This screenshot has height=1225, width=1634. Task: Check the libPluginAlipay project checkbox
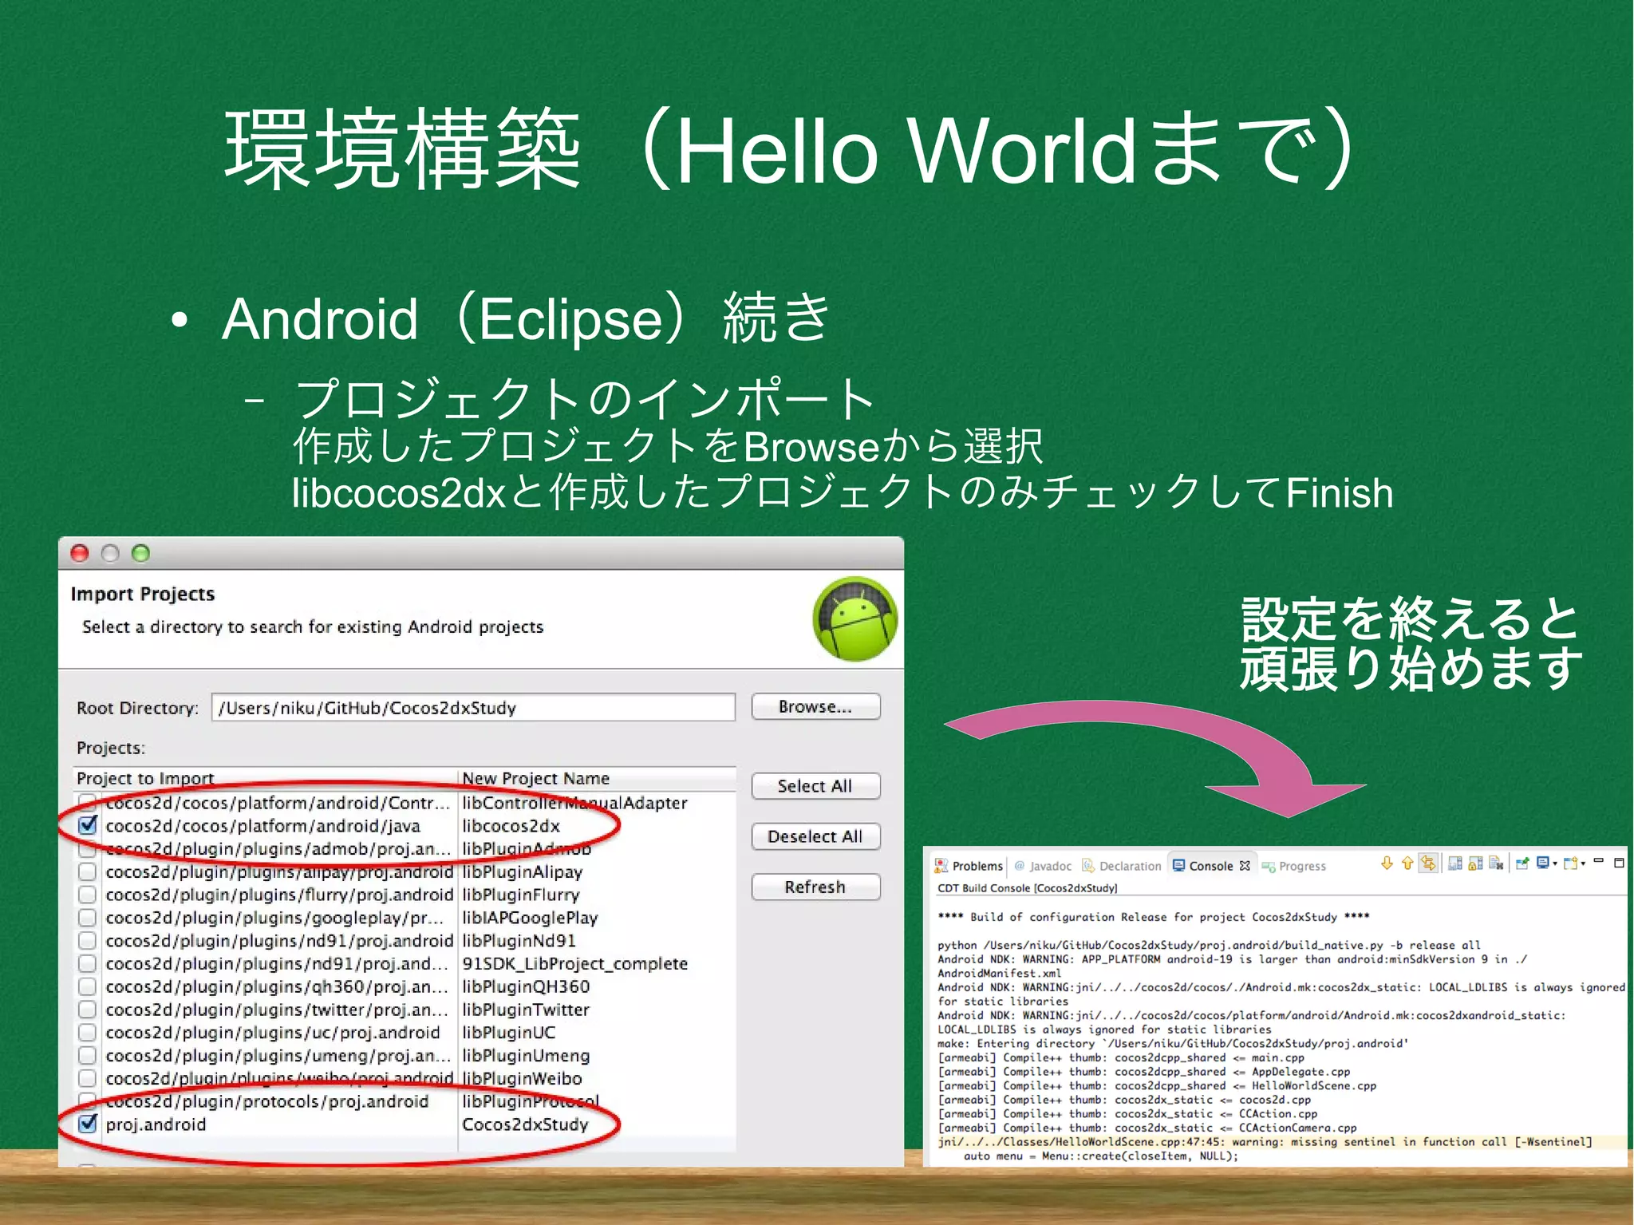coord(88,871)
